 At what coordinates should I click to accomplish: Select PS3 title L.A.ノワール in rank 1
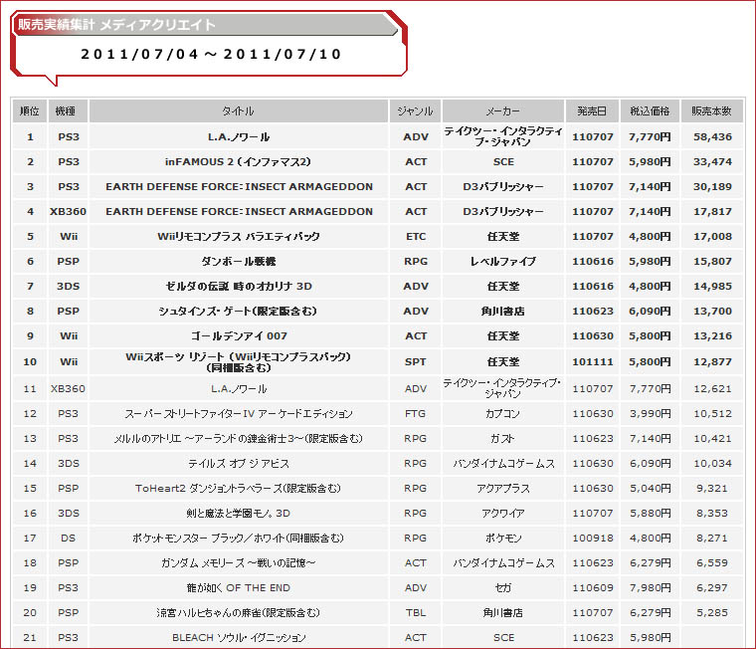pyautogui.click(x=239, y=137)
